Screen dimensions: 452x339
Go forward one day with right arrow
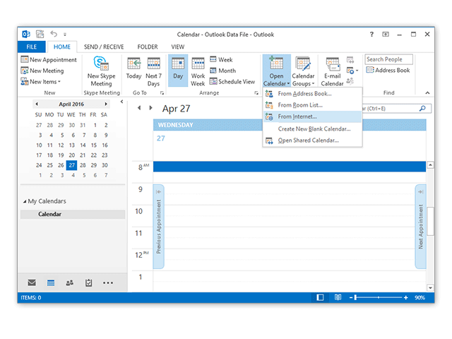click(150, 108)
